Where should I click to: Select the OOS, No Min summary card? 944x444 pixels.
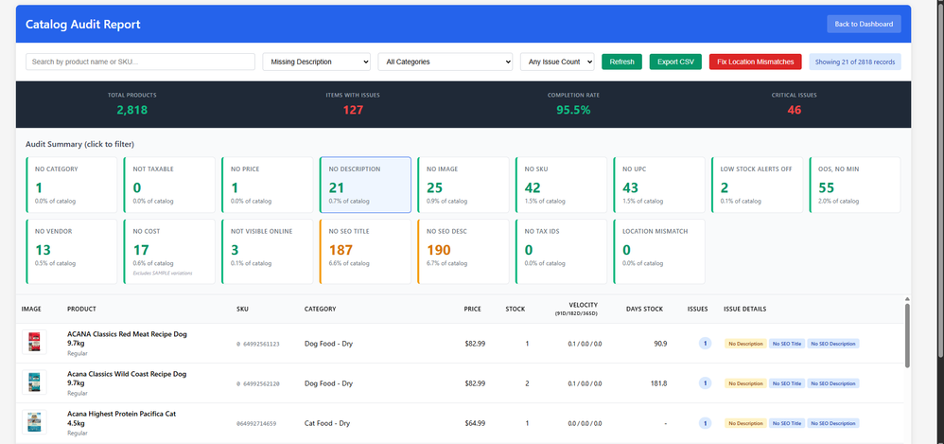click(x=853, y=185)
